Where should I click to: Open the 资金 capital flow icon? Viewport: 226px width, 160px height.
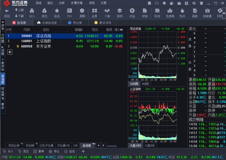132,11
